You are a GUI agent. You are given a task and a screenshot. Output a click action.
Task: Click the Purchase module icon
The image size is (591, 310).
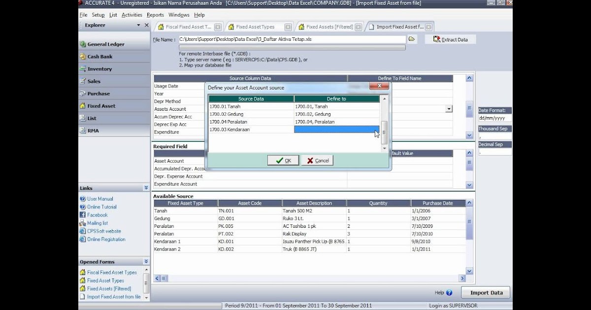tap(83, 93)
